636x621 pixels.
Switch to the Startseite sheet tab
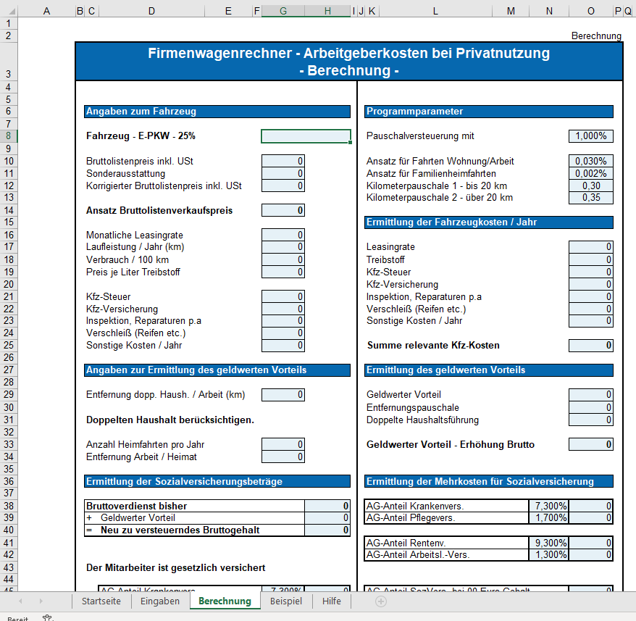[101, 601]
